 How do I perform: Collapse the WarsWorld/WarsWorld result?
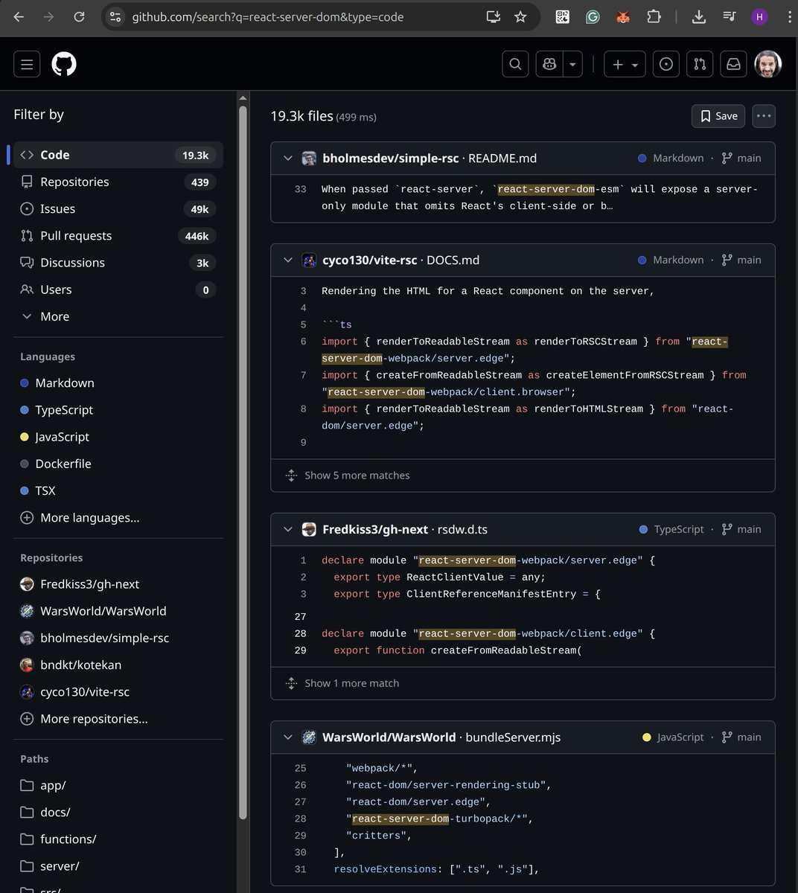point(288,737)
